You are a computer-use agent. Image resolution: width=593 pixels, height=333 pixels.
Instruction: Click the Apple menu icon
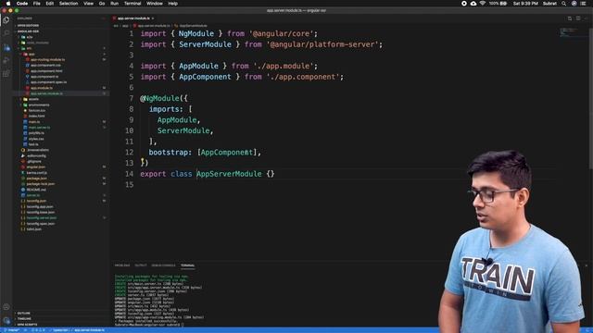(x=8, y=4)
